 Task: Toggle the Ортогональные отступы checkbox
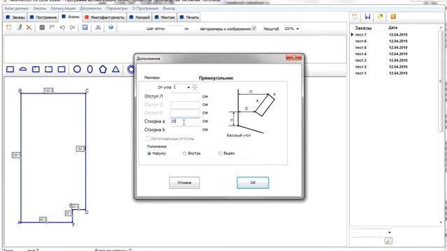pyautogui.click(x=147, y=139)
